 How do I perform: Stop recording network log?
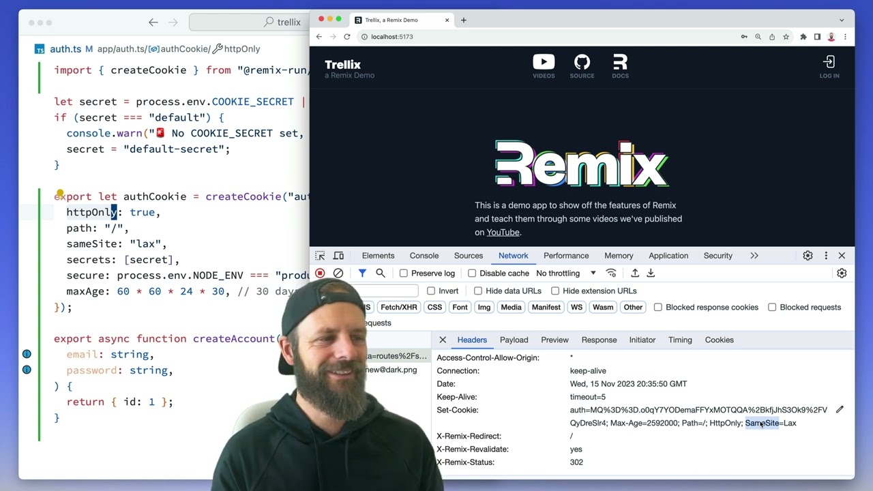(x=320, y=273)
